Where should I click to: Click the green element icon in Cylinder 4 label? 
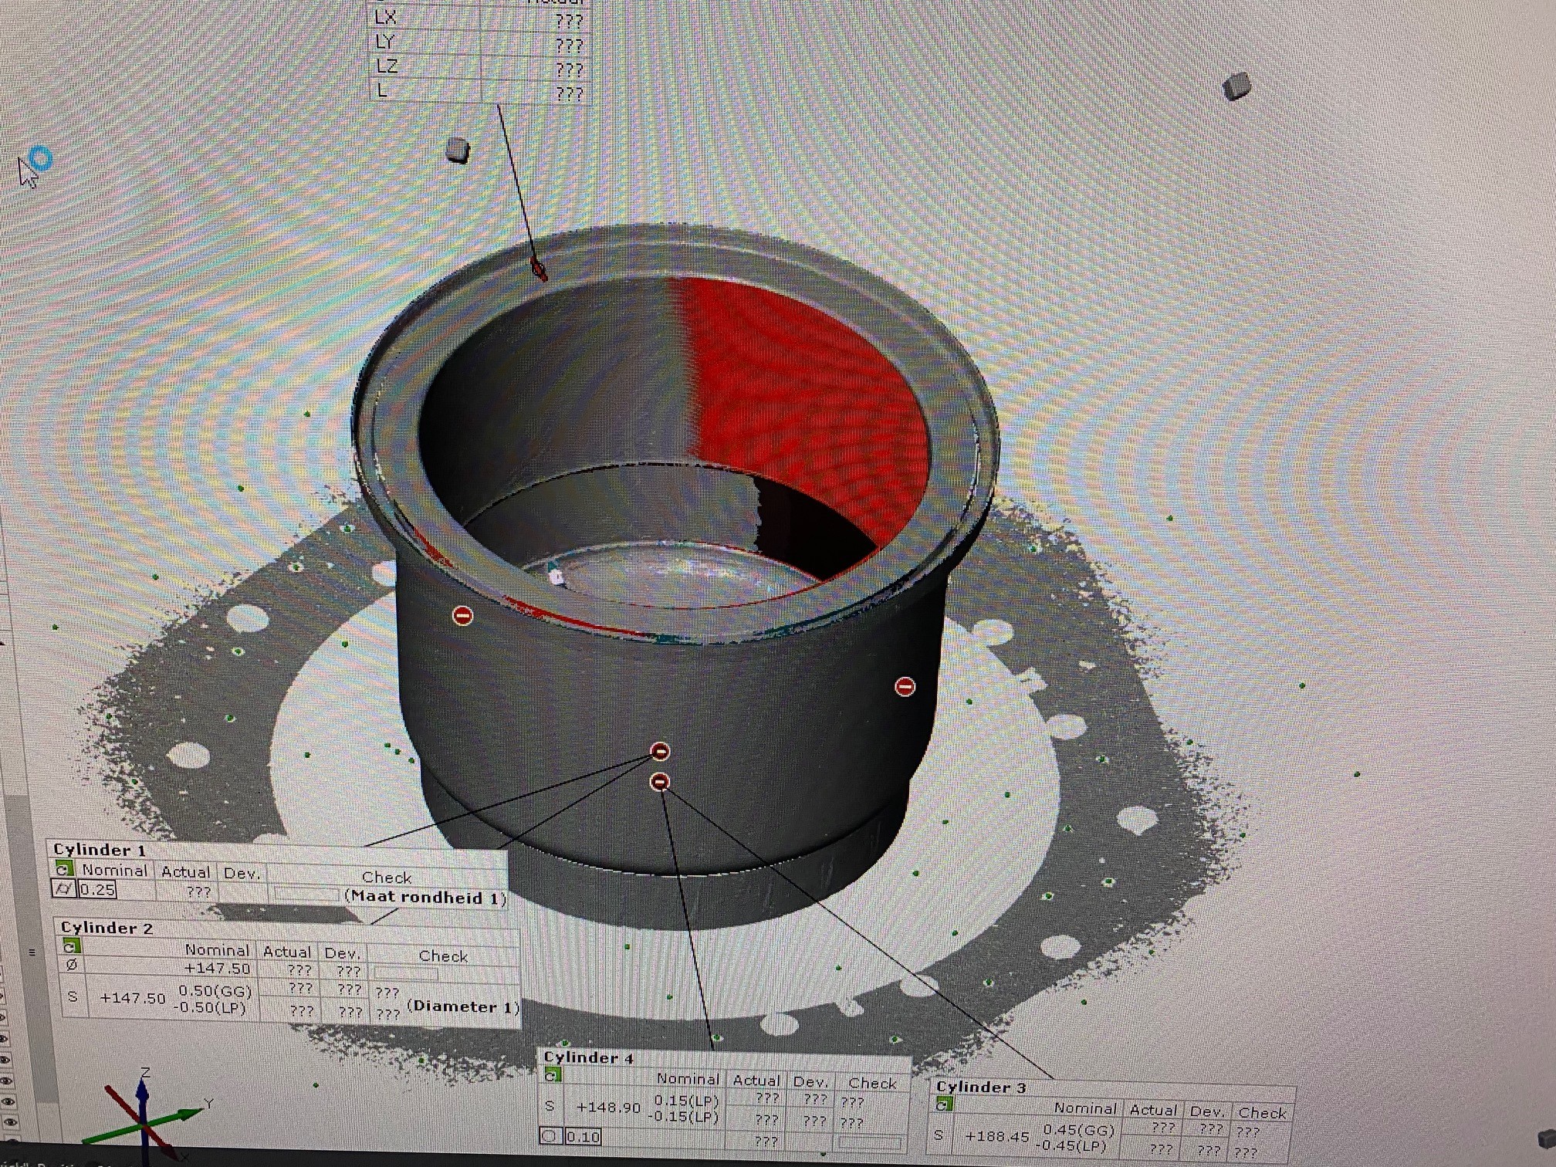(553, 1075)
